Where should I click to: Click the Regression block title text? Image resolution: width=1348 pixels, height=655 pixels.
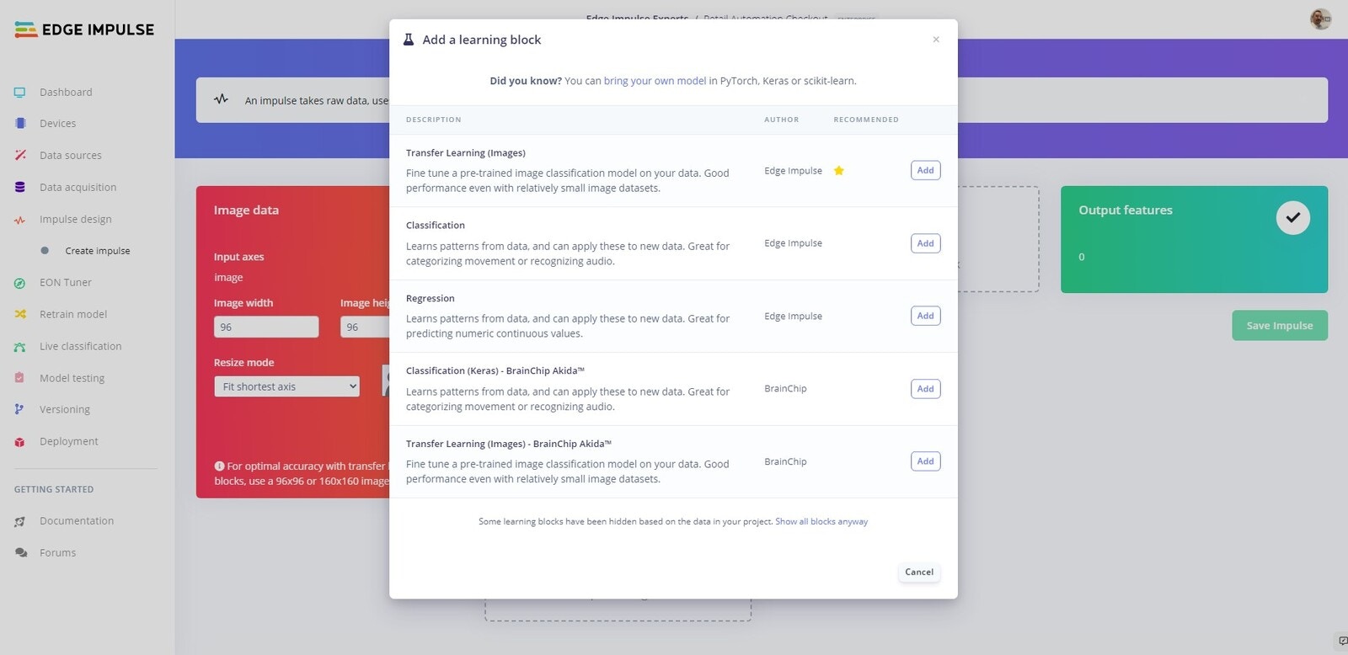pyautogui.click(x=430, y=299)
